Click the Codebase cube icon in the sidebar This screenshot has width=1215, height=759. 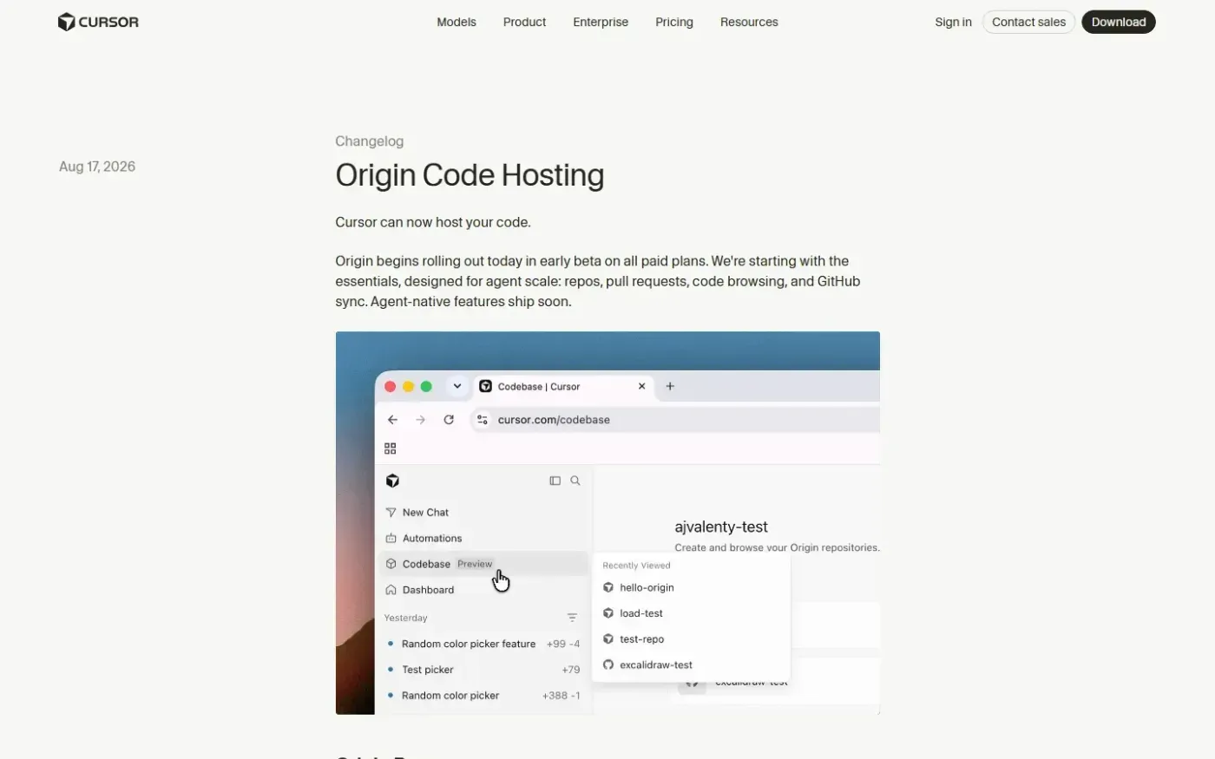pyautogui.click(x=391, y=564)
